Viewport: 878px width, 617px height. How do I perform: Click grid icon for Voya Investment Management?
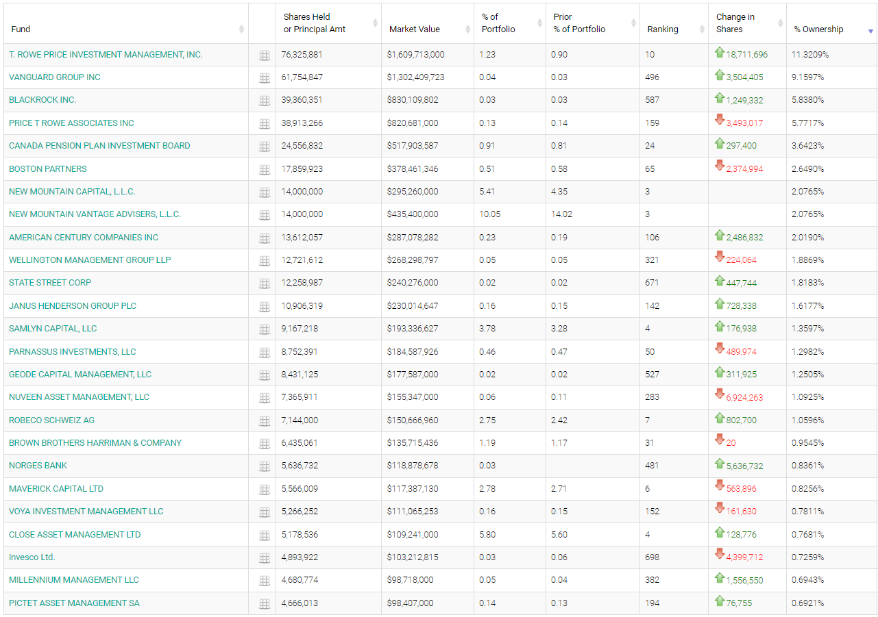tap(264, 512)
